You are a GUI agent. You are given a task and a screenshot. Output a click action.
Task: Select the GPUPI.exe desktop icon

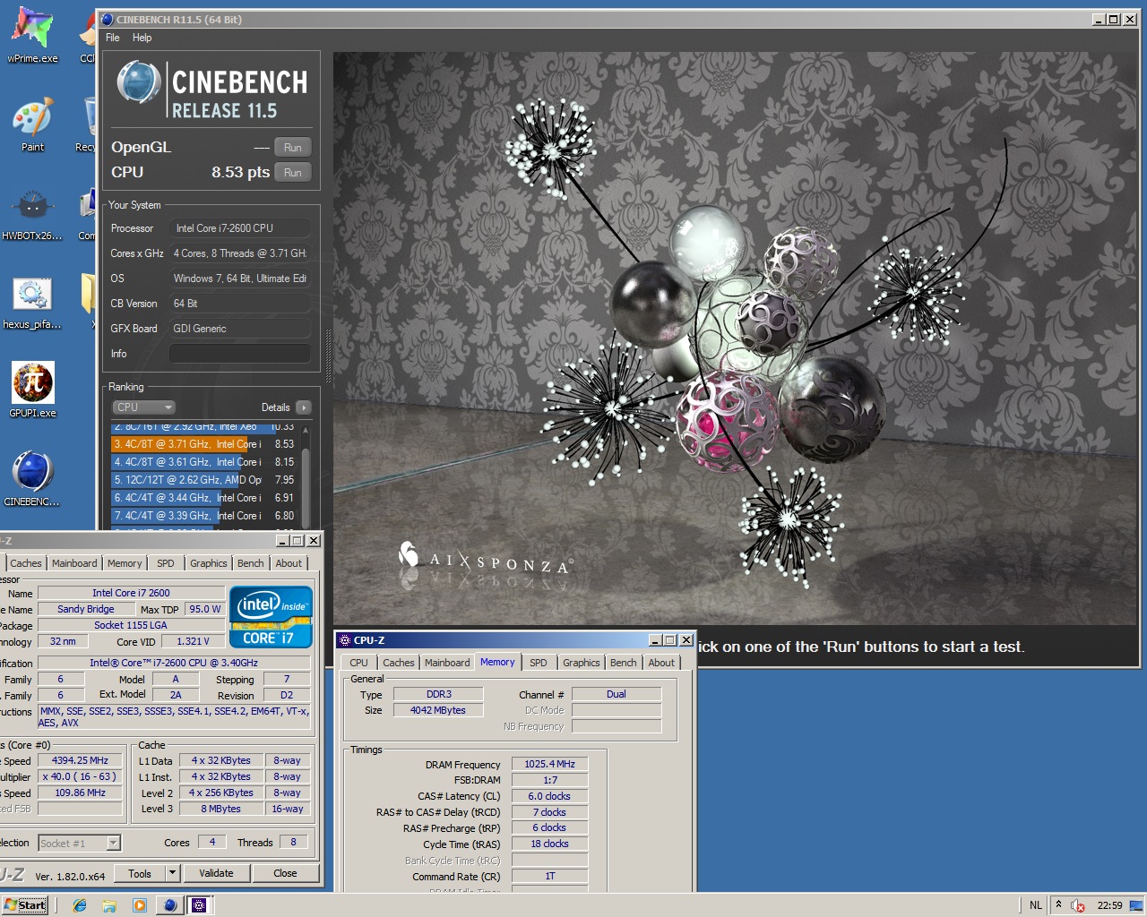[x=32, y=390]
